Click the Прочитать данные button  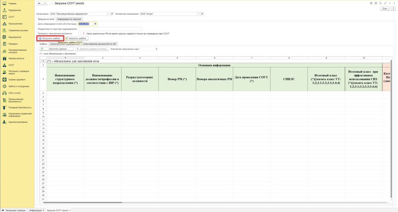[x=56, y=49]
